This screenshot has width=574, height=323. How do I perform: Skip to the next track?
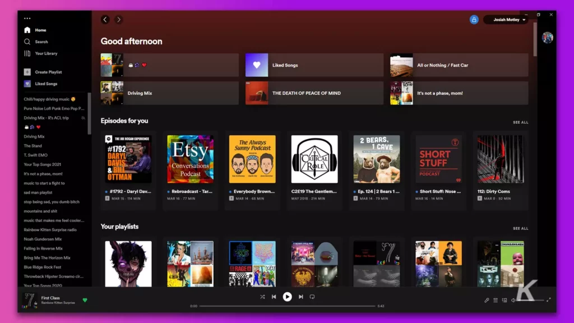coord(300,297)
